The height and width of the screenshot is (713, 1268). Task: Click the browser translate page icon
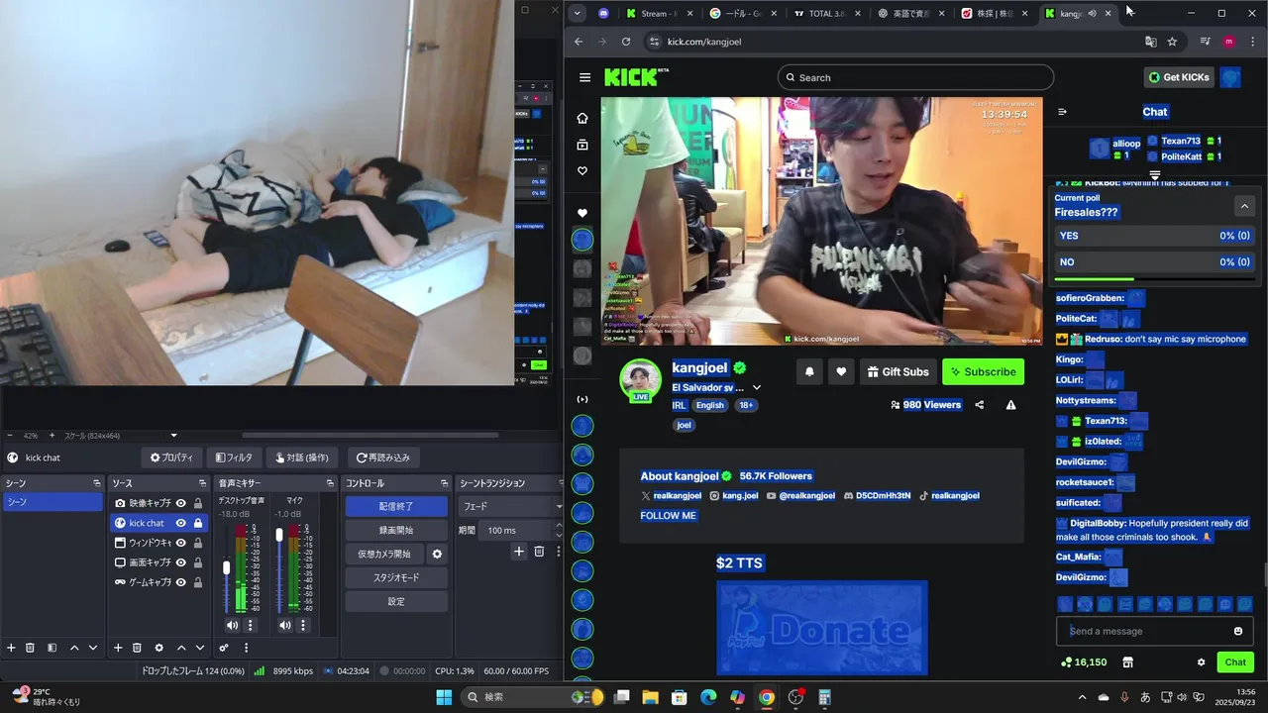1150,42
